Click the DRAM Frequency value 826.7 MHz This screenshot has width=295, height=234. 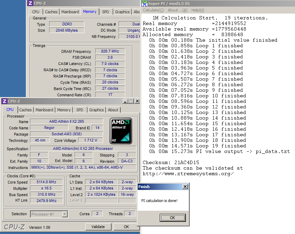[110, 51]
